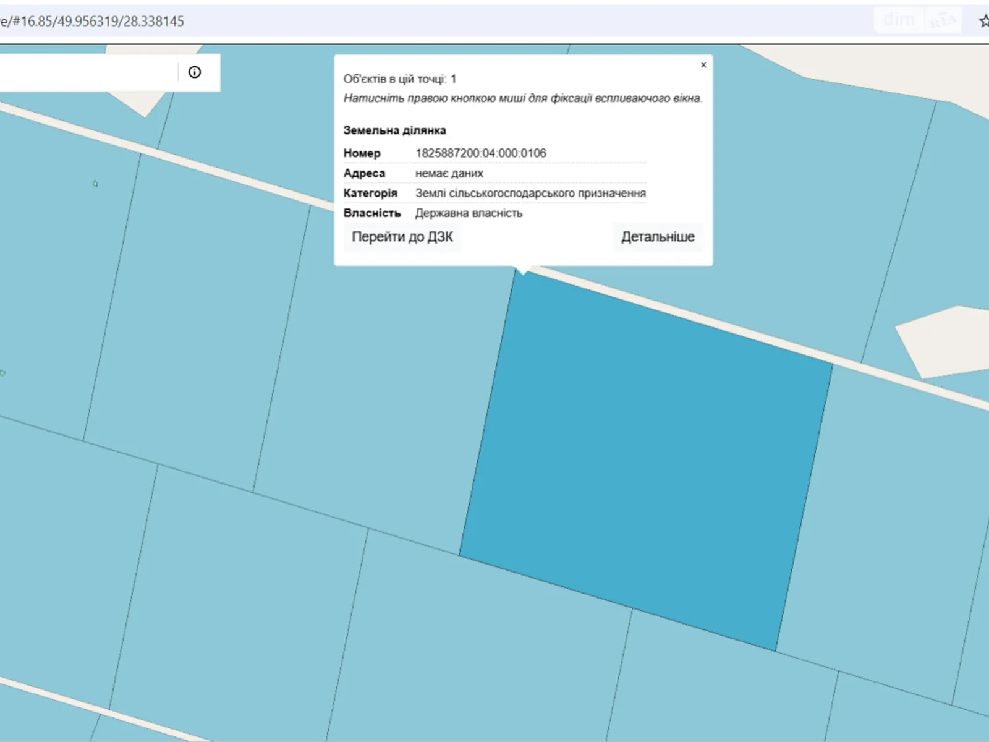Close the parcel information popup

[x=703, y=65]
